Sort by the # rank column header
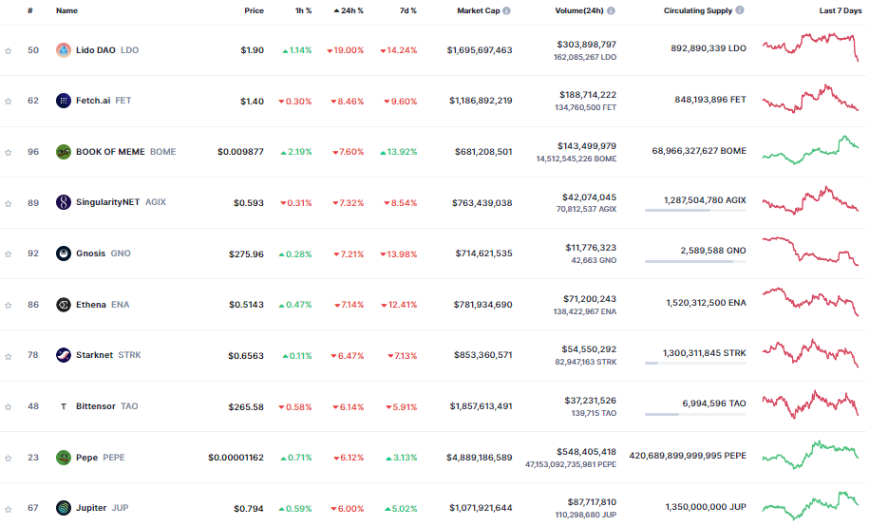 pyautogui.click(x=30, y=10)
